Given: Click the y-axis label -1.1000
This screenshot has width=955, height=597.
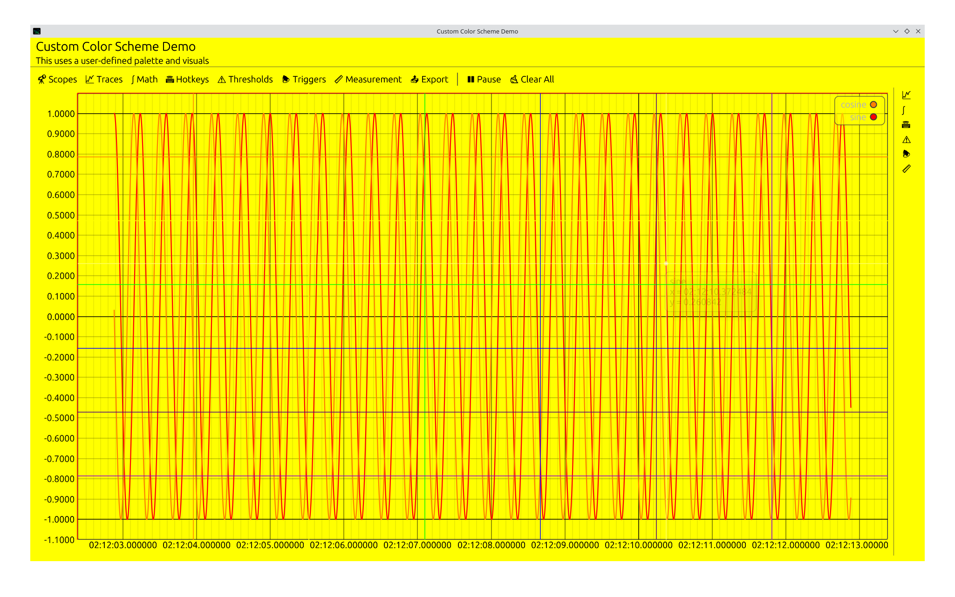Looking at the screenshot, I should click(59, 540).
